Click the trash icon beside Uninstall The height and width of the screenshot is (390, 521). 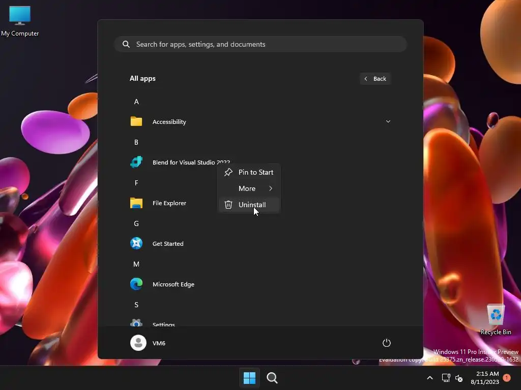pyautogui.click(x=228, y=205)
